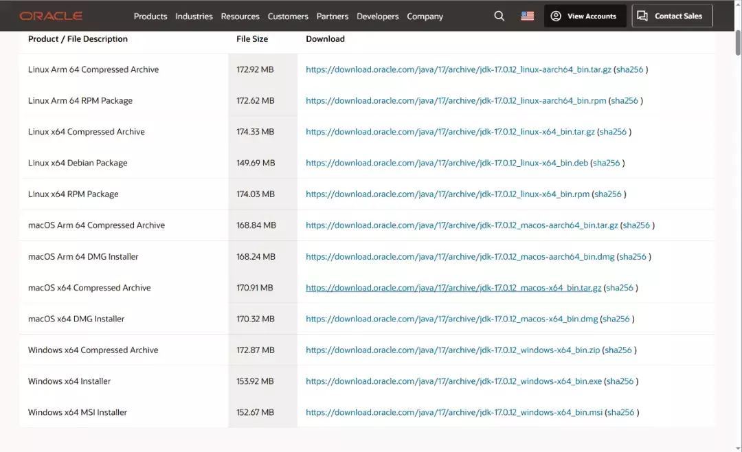The image size is (742, 452).
Task: Open the Products menu
Action: [150, 16]
